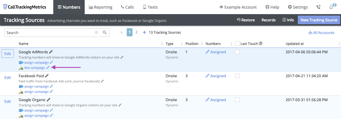Sort by Name column arrows
This screenshot has width=341, height=119.
coord(162,44)
